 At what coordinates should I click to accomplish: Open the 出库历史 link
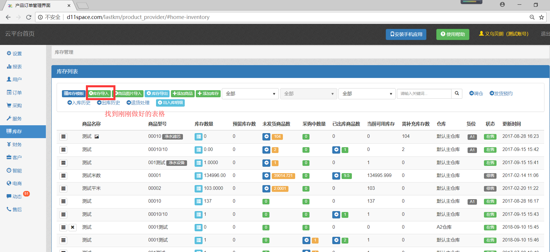coord(108,102)
